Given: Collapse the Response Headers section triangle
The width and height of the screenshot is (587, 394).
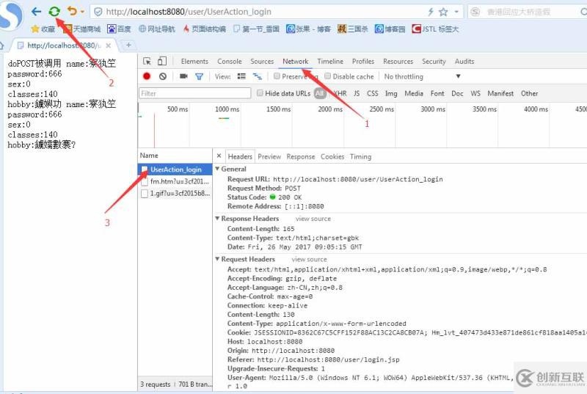Looking at the screenshot, I should (217, 219).
